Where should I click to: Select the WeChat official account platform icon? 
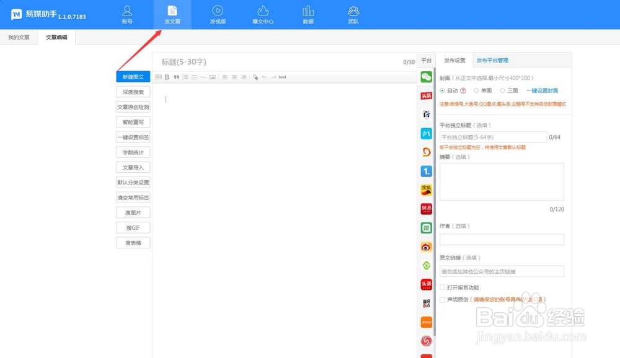[425, 76]
